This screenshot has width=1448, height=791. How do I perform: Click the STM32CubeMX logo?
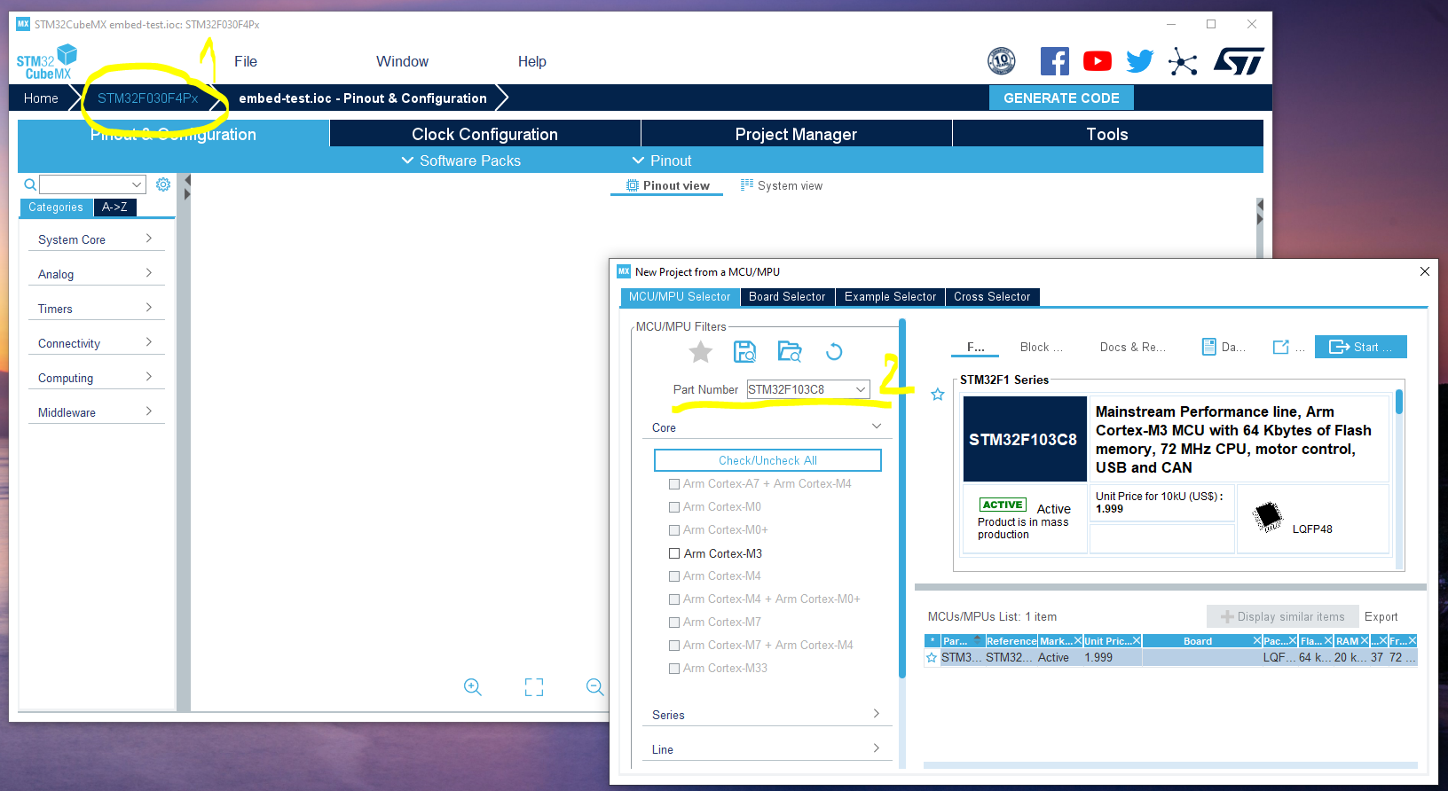click(46, 62)
